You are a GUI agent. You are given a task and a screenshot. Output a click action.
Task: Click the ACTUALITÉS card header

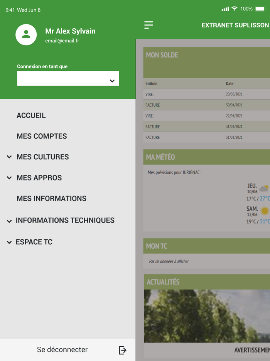click(x=207, y=282)
